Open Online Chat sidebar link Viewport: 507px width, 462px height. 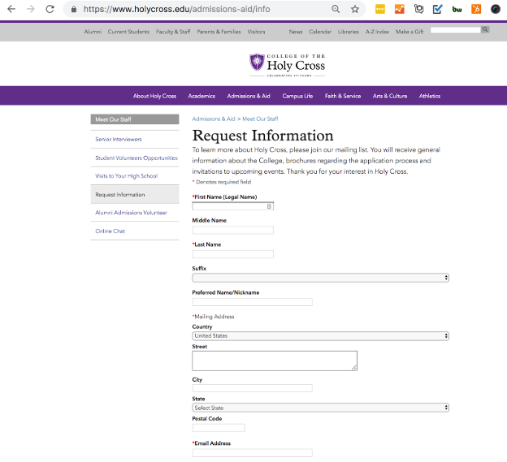110,231
